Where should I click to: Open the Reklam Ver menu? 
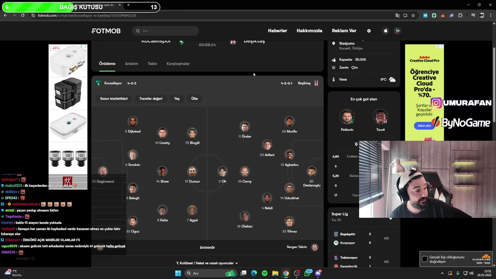pos(344,31)
